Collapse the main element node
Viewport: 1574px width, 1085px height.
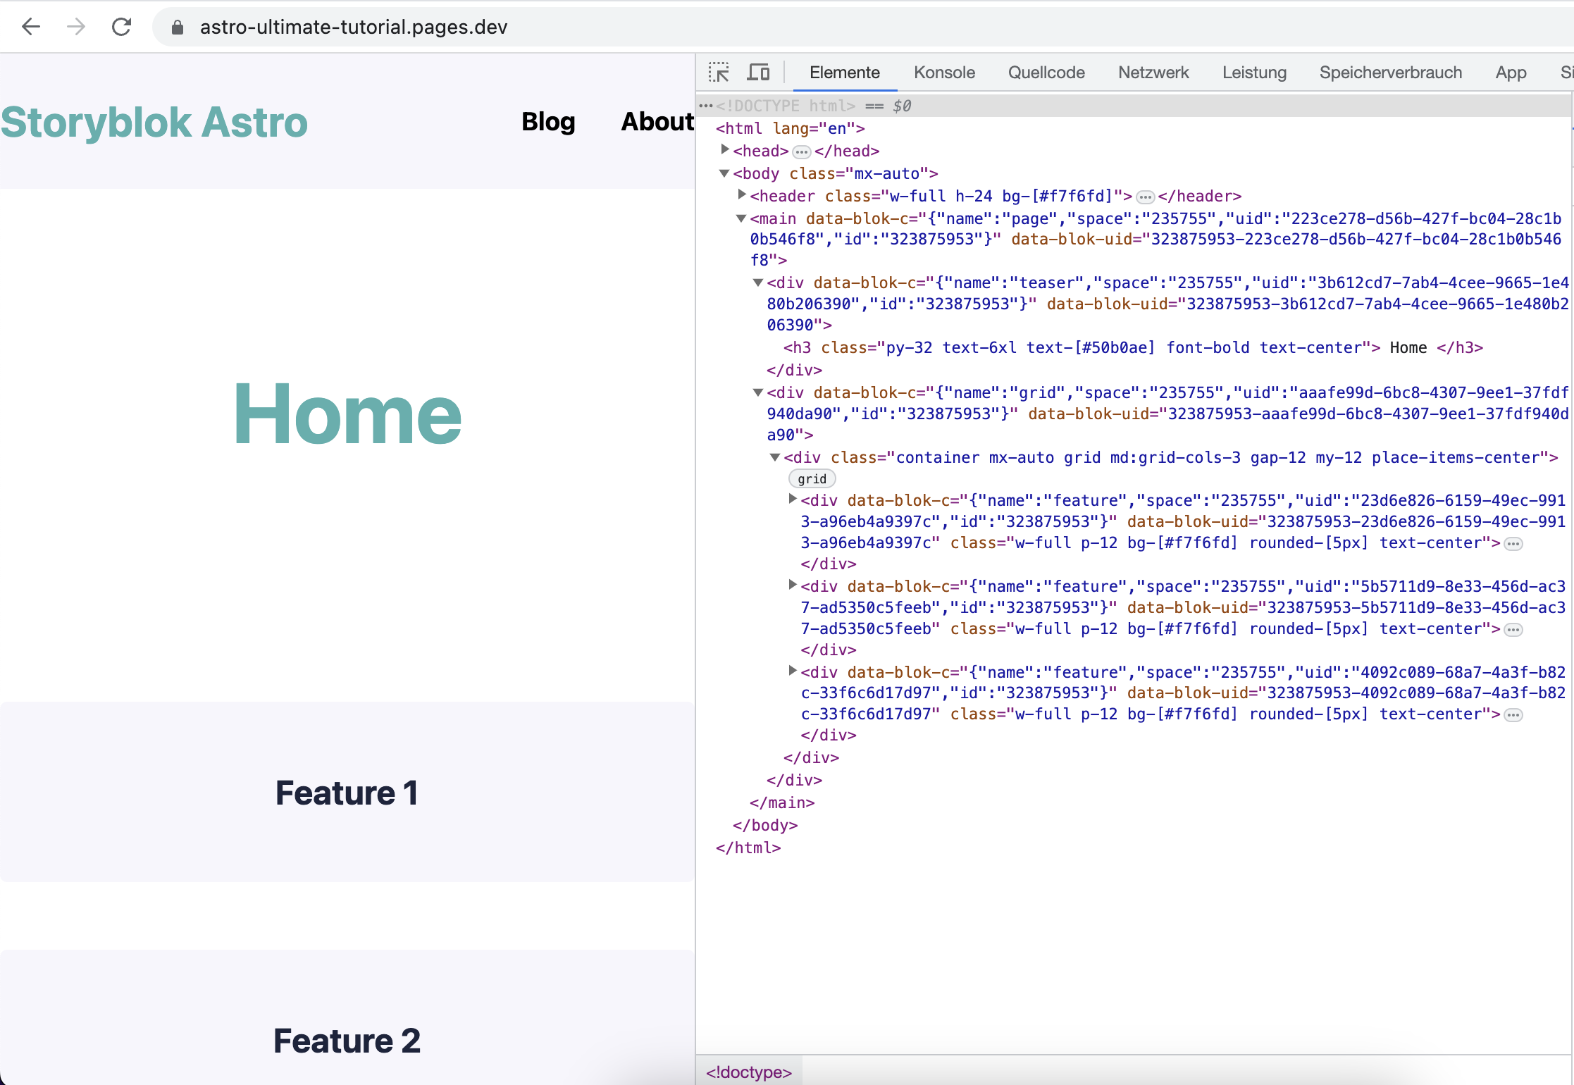[x=740, y=218]
